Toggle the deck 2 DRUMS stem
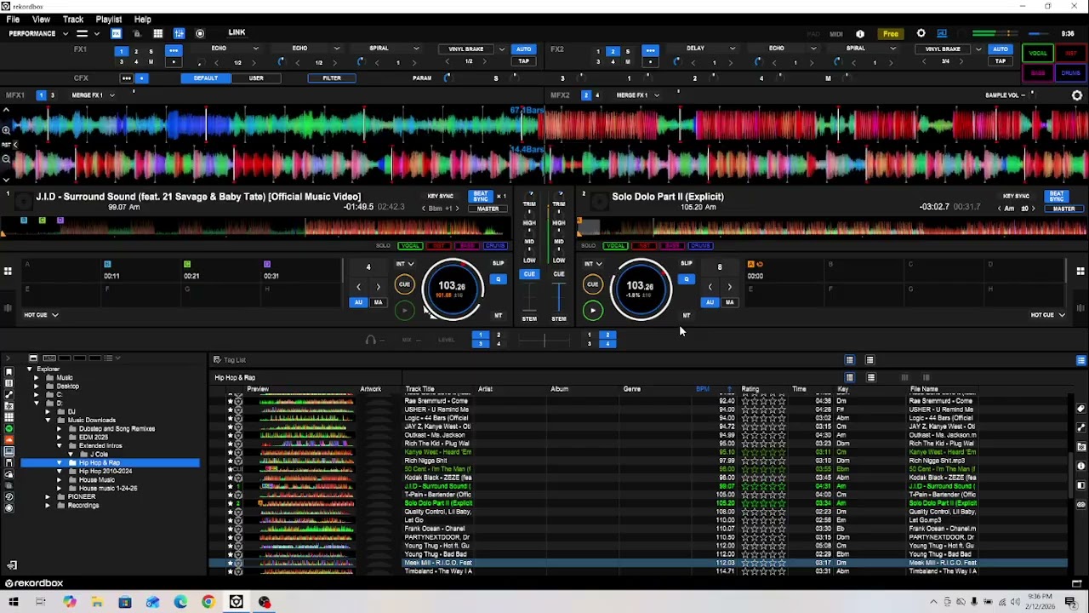This screenshot has width=1089, height=613. click(701, 246)
